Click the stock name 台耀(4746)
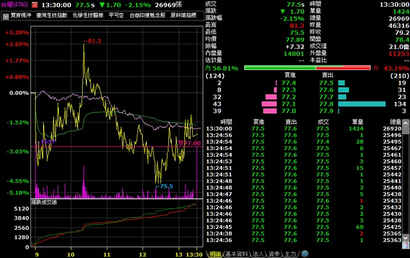Image resolution: width=410 pixels, height=258 pixels. [14, 5]
